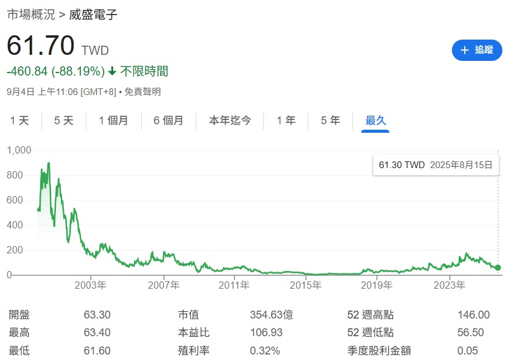Click the 季度股利金額 label
Viewport: 517px width, 363px height.
click(x=379, y=350)
